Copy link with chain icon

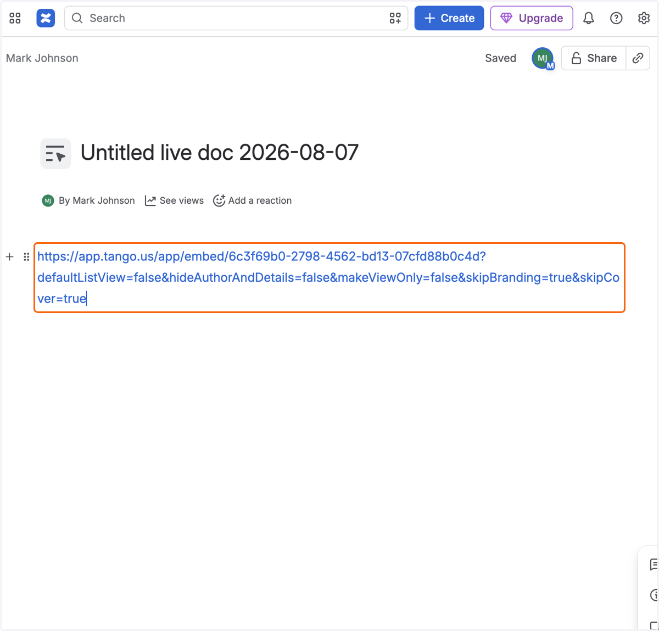coord(638,58)
